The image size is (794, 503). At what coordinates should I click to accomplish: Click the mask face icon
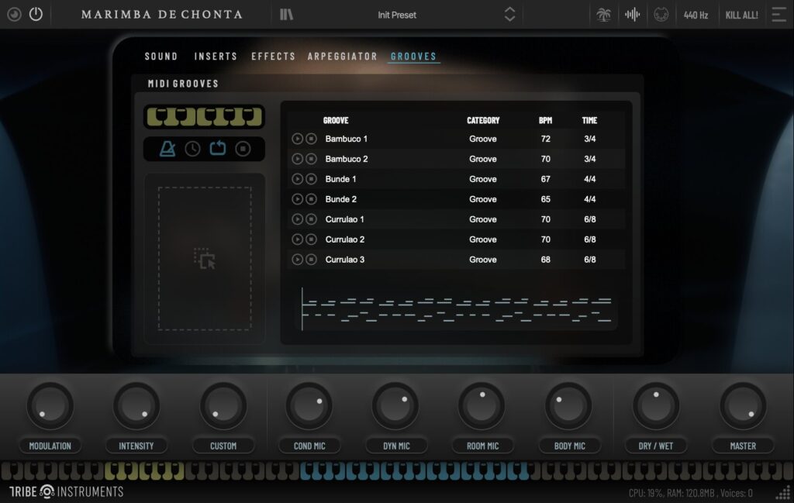click(x=661, y=15)
